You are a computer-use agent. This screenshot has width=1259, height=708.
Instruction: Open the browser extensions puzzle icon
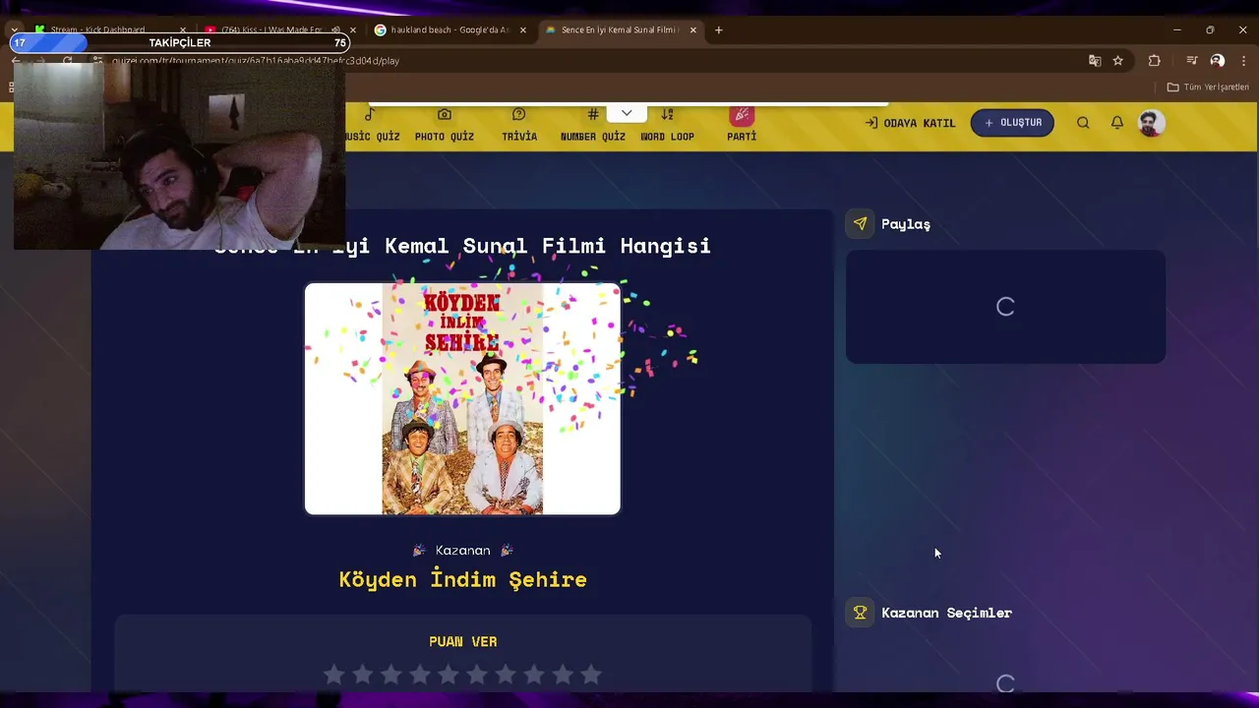point(1155,61)
